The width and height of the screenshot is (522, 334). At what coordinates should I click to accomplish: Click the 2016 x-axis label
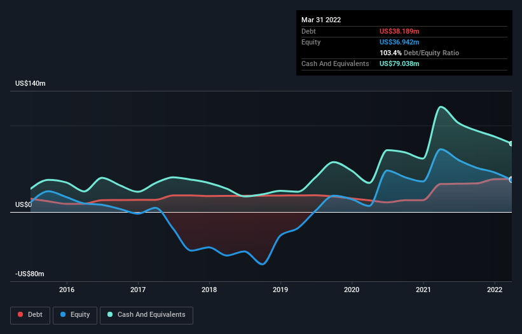pos(67,290)
